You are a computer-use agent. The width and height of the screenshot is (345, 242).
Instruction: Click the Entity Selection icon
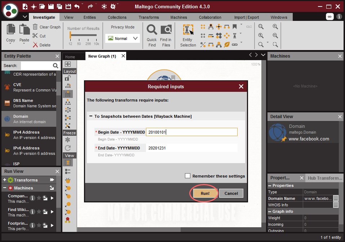pos(188,30)
